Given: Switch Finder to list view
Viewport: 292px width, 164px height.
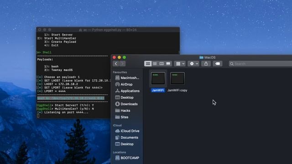Looking at the screenshot, I should (x=155, y=64).
